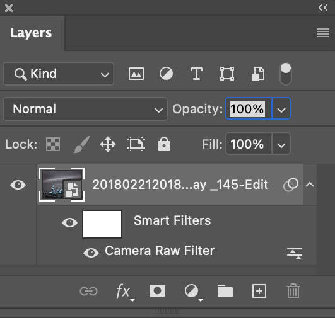Lock position move icon
This screenshot has width=335, height=318.
108,144
